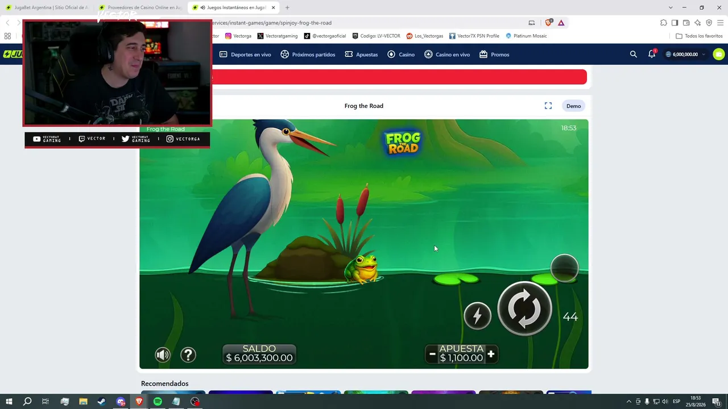Open the Brave VPN shield icon

(x=709, y=23)
